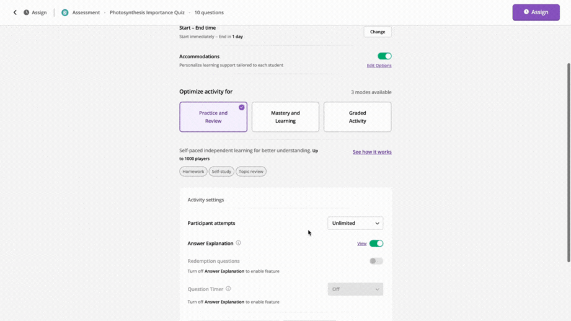Screen dimensions: 571x321
Task: Click the Self-study tag
Action: tap(221, 172)
